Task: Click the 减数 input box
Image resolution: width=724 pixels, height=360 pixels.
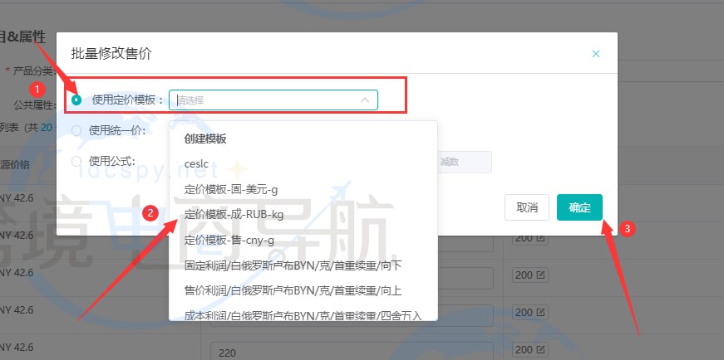Action: (463, 163)
